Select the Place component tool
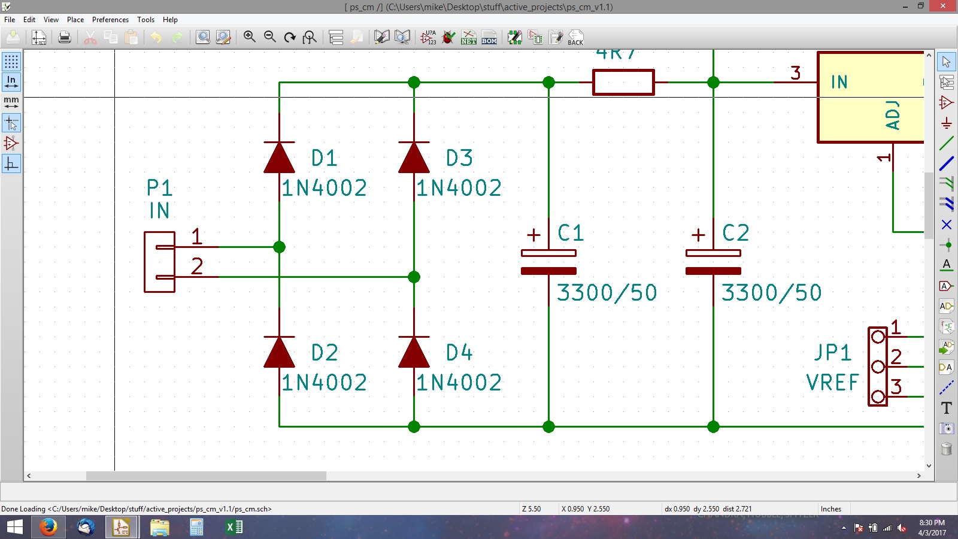The image size is (958, 539). click(946, 102)
